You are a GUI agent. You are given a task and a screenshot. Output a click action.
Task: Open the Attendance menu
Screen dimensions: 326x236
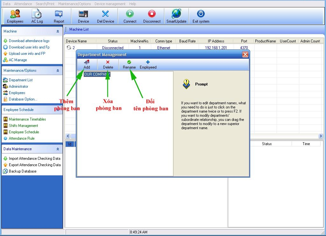click(x=23, y=4)
